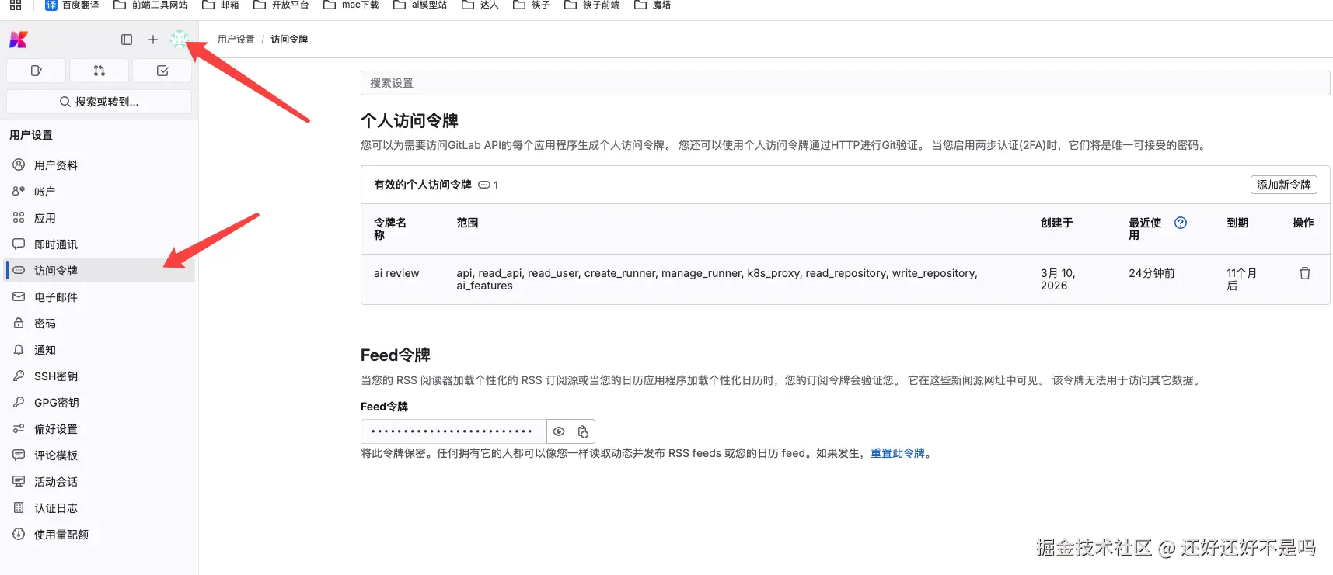
Task: Click the 搜索或转到 search button
Action: 99,102
